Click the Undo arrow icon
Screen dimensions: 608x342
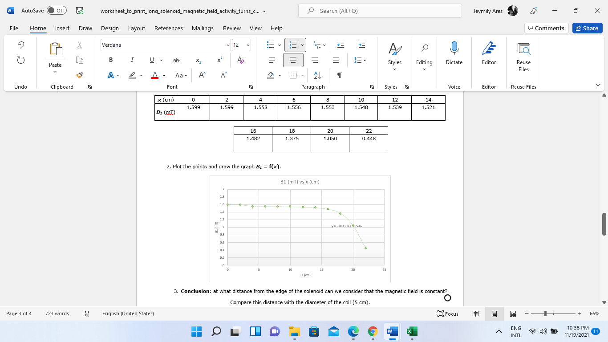[x=20, y=45]
